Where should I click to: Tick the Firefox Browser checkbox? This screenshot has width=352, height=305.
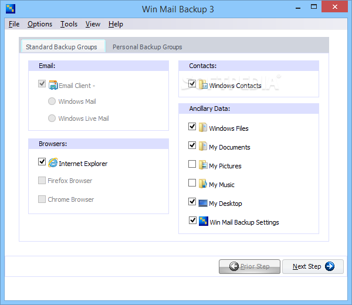click(42, 180)
